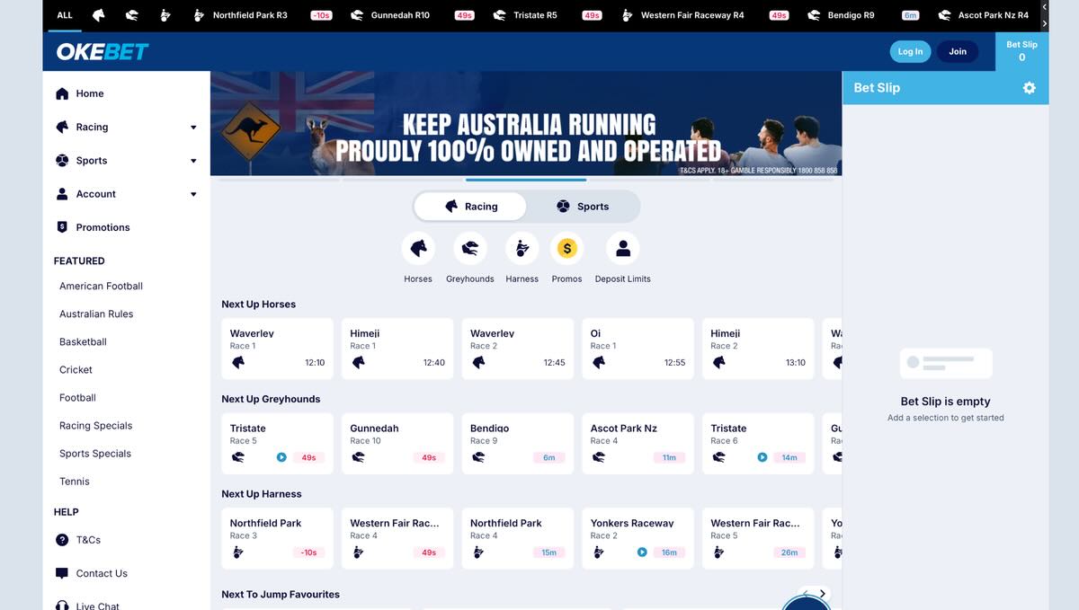Click the Log In button
This screenshot has width=1079, height=610.
coord(910,51)
